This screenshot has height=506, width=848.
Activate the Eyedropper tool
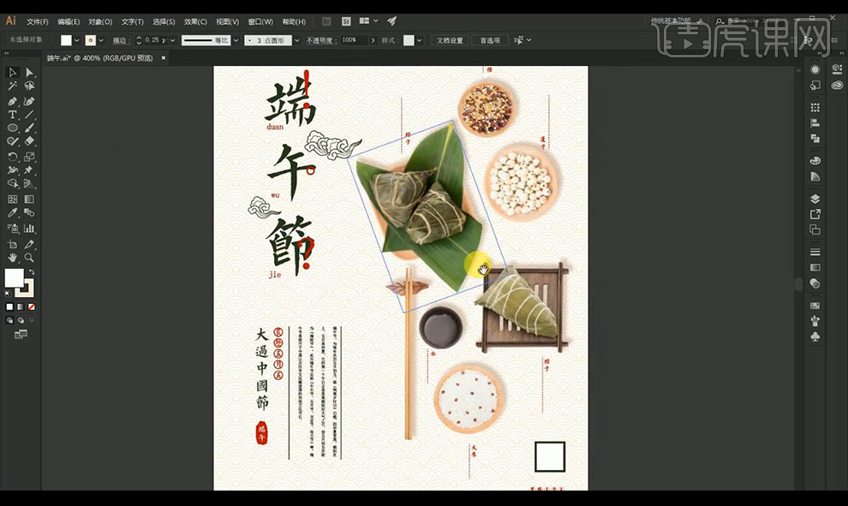point(13,213)
